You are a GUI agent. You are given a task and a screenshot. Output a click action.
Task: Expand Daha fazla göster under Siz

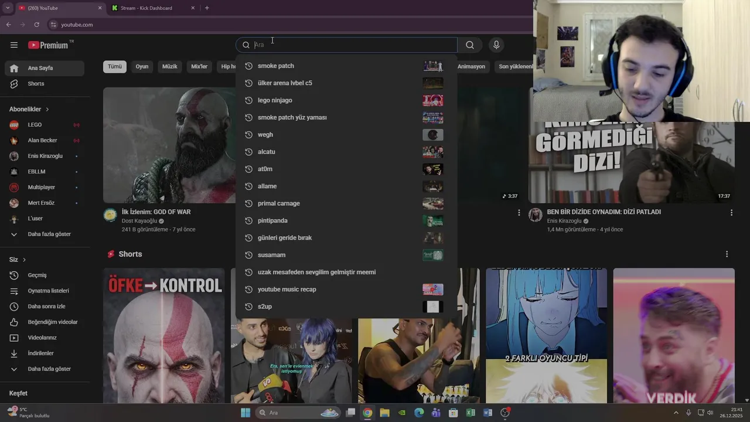click(45, 369)
